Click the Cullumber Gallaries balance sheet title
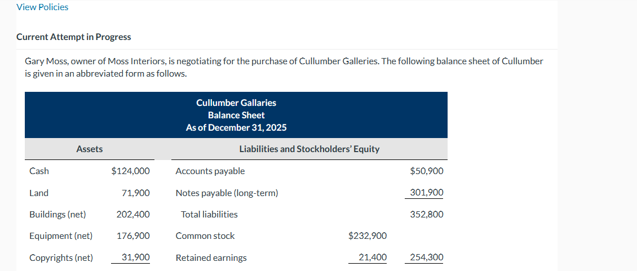637x271 pixels. pos(236,103)
